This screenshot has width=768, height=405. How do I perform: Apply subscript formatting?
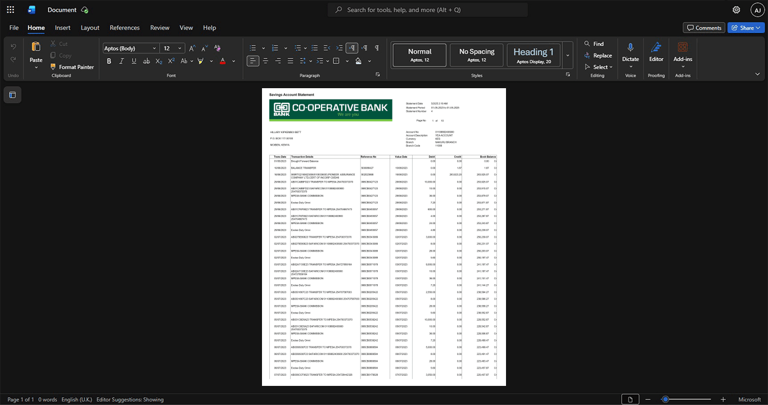[x=159, y=61]
